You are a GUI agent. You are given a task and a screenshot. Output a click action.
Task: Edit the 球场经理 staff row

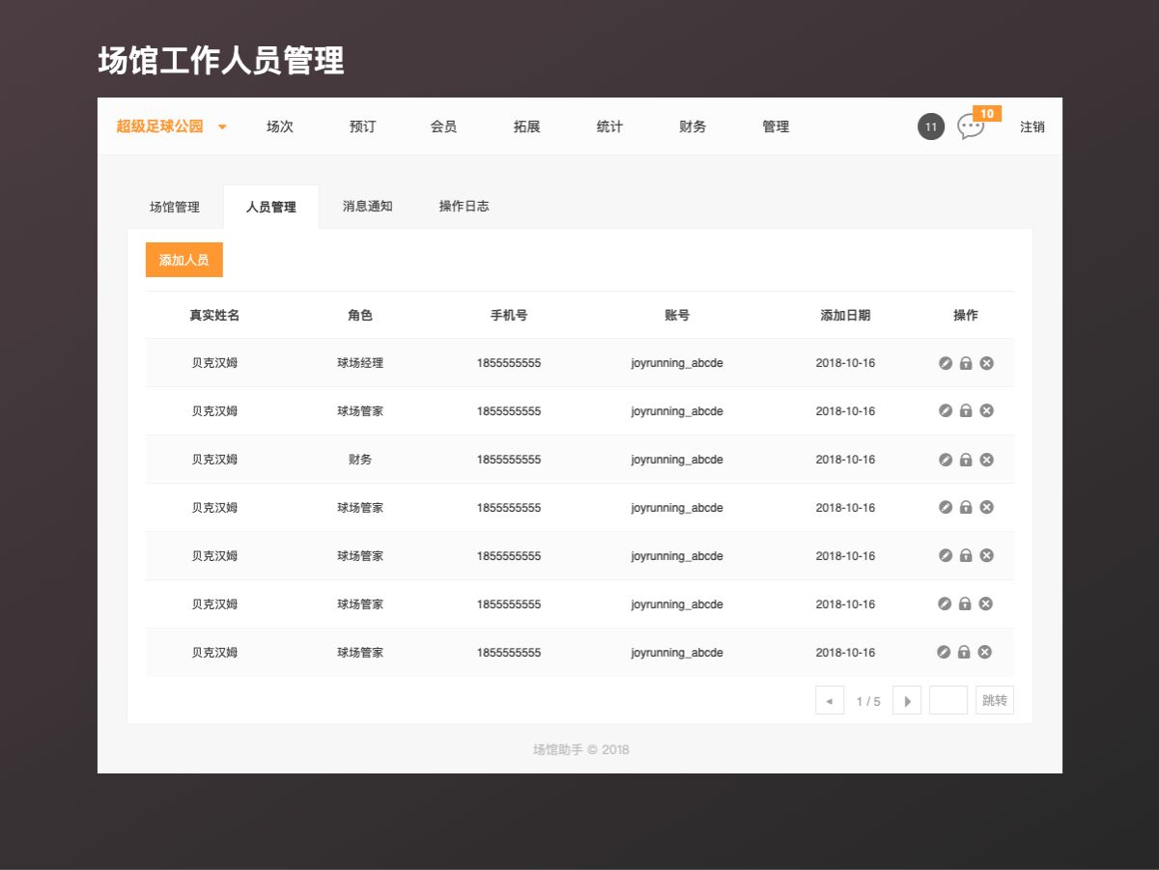[946, 363]
